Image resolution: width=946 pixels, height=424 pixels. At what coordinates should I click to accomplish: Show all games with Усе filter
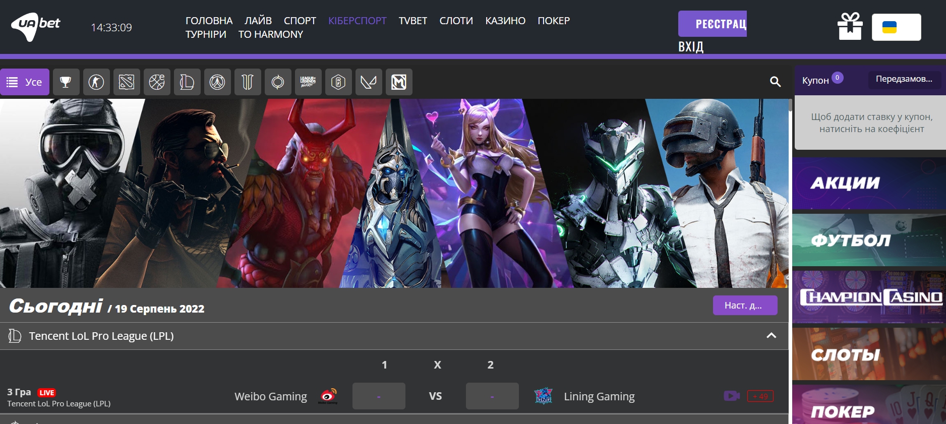point(25,82)
